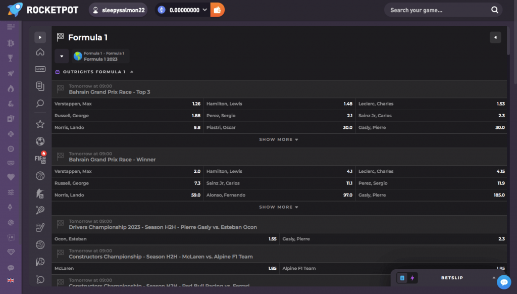Screen dimensions: 517x294
Task: Switch to the standard betslip mode icon
Action: pos(402,278)
